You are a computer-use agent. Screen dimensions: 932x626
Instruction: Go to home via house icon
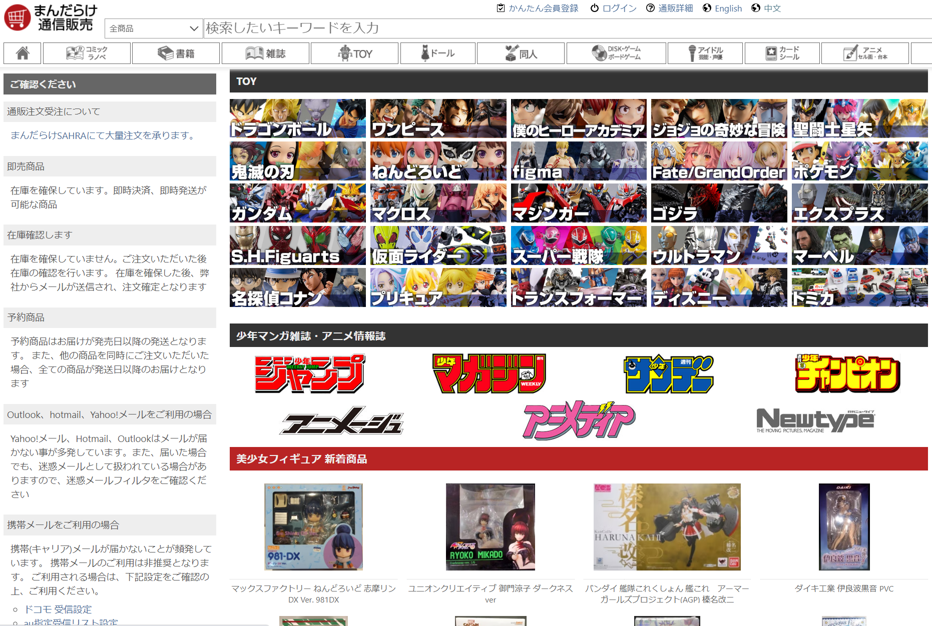point(22,53)
